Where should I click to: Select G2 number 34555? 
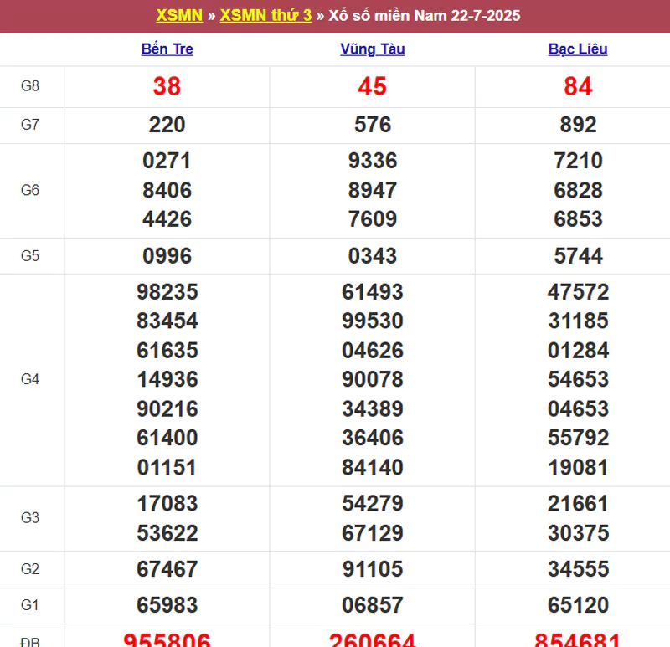click(x=578, y=569)
